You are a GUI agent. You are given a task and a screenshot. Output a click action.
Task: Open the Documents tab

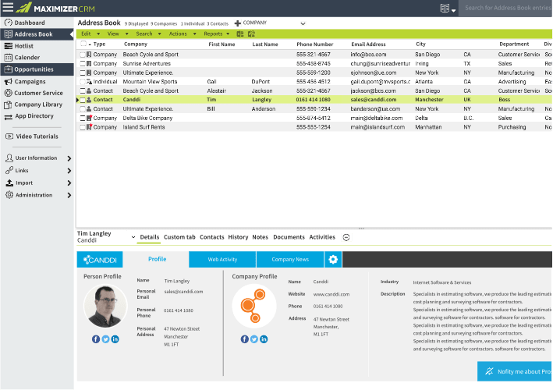289,237
